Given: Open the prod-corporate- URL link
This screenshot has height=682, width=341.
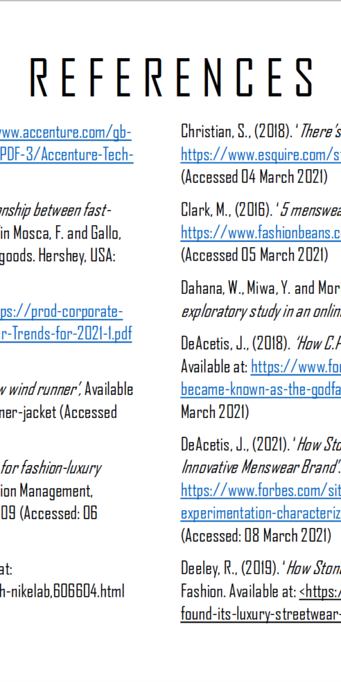Looking at the screenshot, I should (x=61, y=312).
